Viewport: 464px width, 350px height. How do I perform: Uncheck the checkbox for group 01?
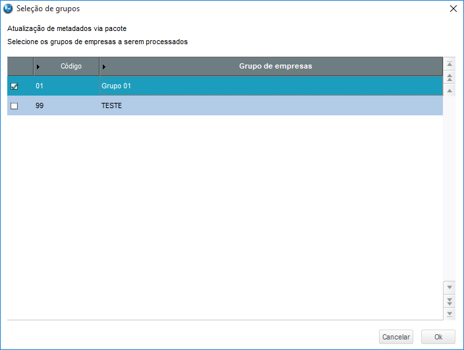[x=14, y=86]
